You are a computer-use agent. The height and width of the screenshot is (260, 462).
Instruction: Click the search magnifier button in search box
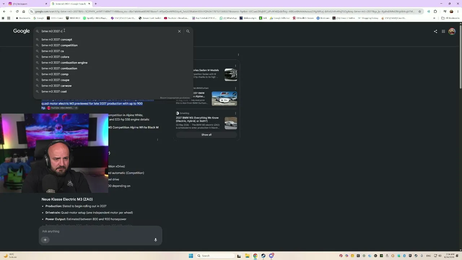pos(188,31)
